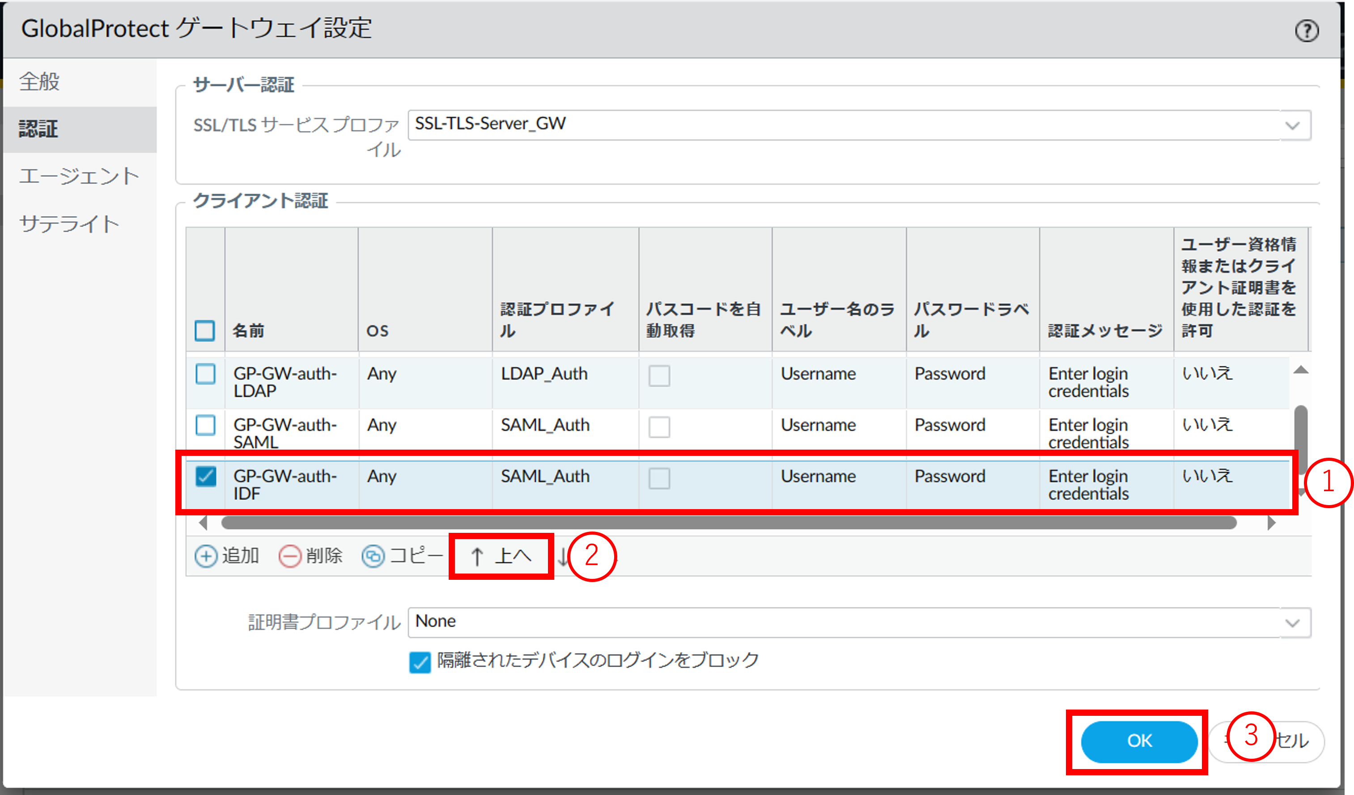The image size is (1354, 795).
Task: Click the コピー (copy) icon
Action: click(373, 557)
